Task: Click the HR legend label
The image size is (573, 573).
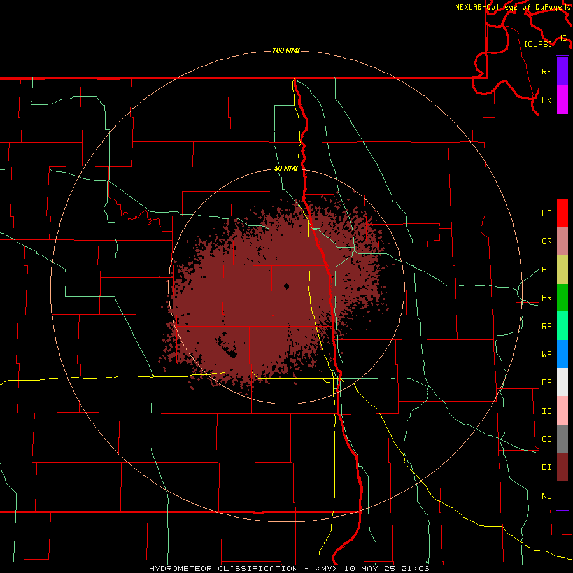Action: tap(546, 298)
